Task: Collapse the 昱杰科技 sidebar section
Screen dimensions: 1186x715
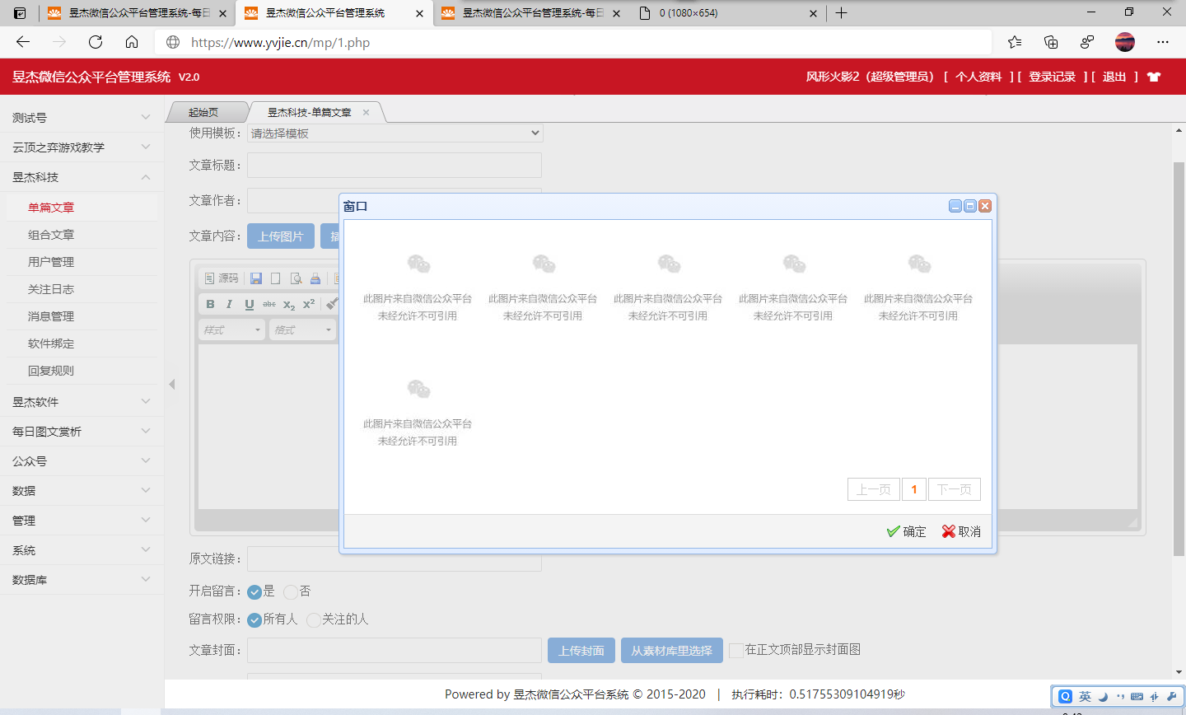Action: (82, 177)
